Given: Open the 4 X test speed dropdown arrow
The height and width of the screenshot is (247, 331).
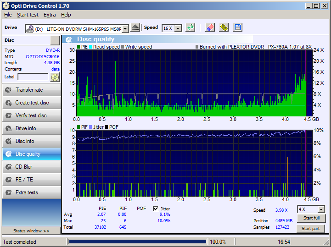Looking at the screenshot, I should click(x=321, y=209).
